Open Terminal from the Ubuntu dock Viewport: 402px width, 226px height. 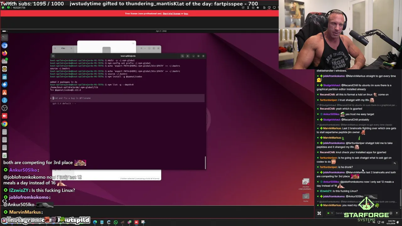click(x=4, y=37)
